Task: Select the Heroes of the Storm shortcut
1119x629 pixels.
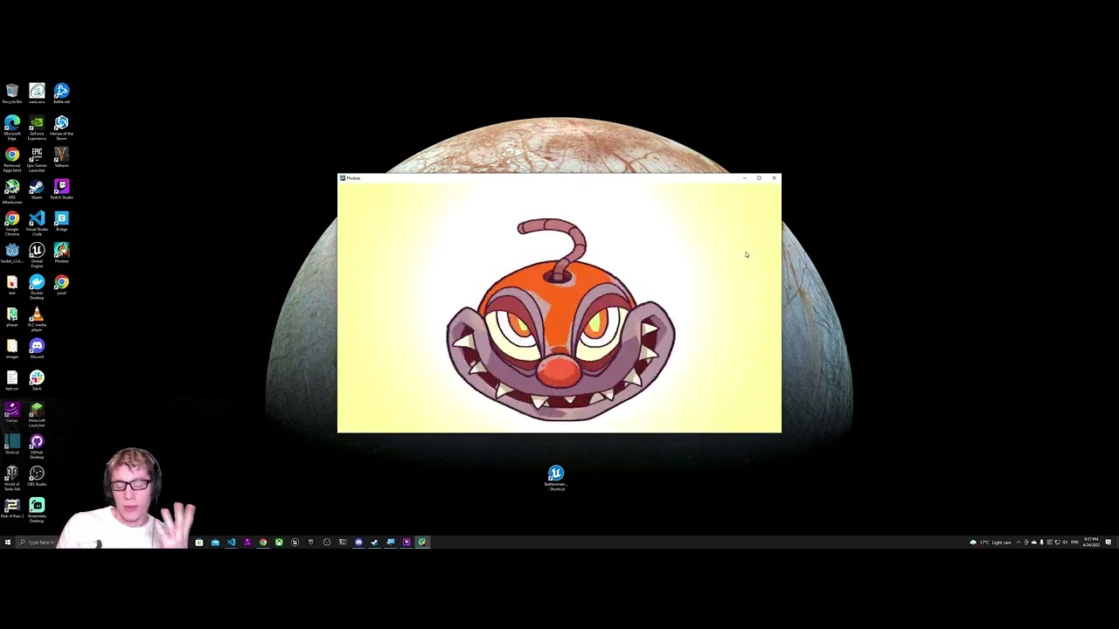Action: pos(61,128)
